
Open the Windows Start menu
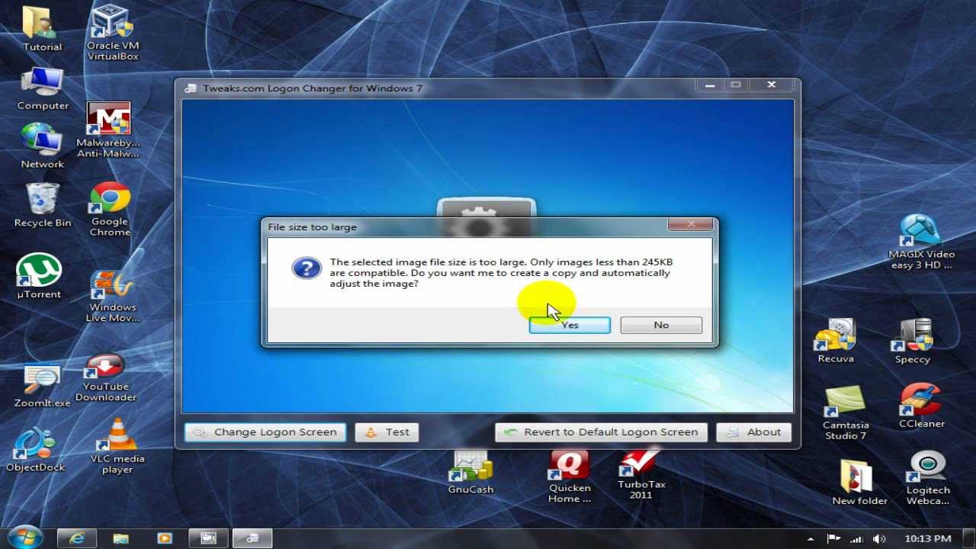(25, 538)
